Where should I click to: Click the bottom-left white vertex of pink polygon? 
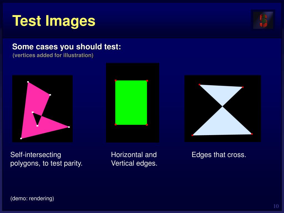click(21, 138)
